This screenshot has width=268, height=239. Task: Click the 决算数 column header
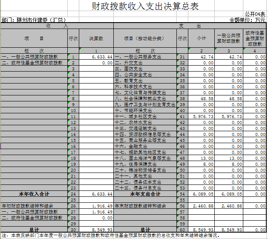point(96,38)
